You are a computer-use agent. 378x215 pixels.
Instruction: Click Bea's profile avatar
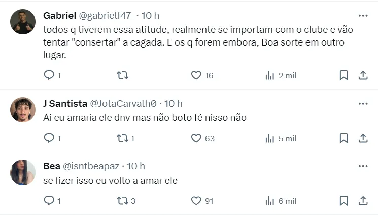click(x=23, y=173)
